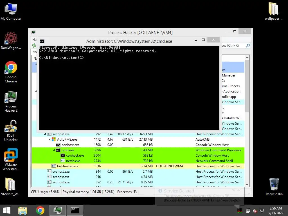
Task: Open the Google Chrome desktop shortcut
Action: coord(11,72)
